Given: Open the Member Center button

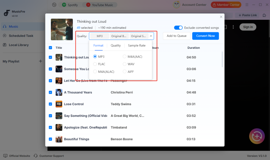Looking at the screenshot, I should pos(226,5).
